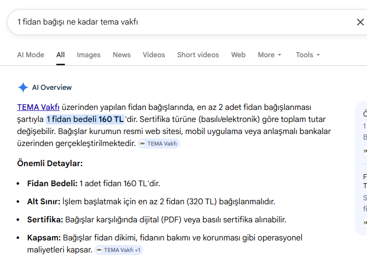Open the TEMA Vakfı source chip after 'gerçekleştirilmektedir'
The image size is (367, 260).
(x=159, y=144)
